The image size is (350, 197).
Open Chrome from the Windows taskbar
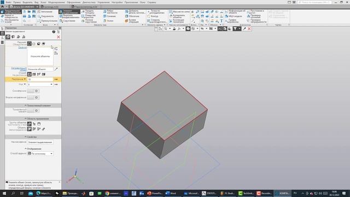(x=113, y=193)
